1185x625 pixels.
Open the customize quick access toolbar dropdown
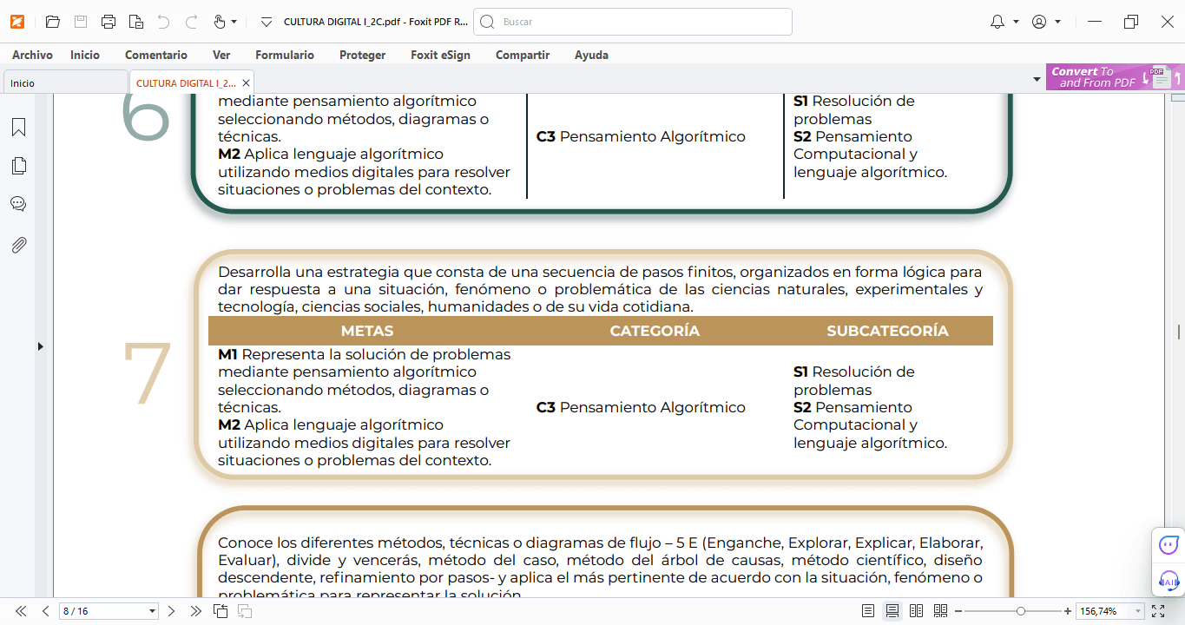pos(266,22)
